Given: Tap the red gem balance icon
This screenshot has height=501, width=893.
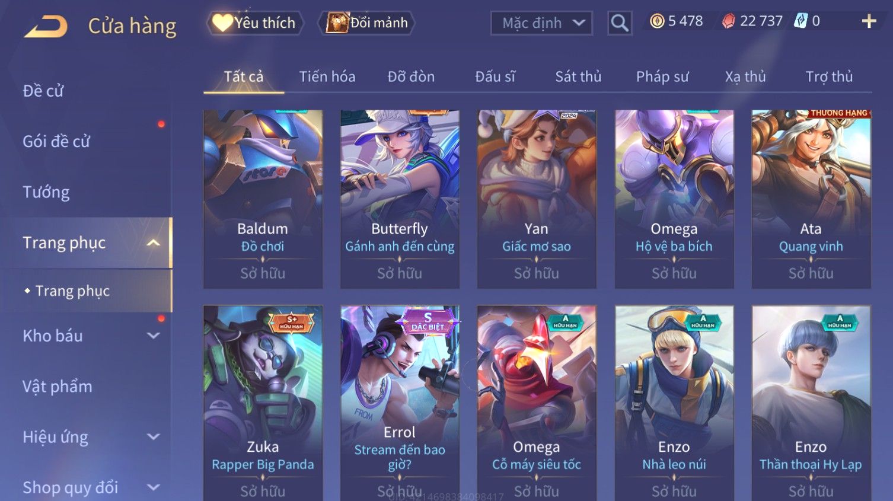Looking at the screenshot, I should pyautogui.click(x=729, y=21).
